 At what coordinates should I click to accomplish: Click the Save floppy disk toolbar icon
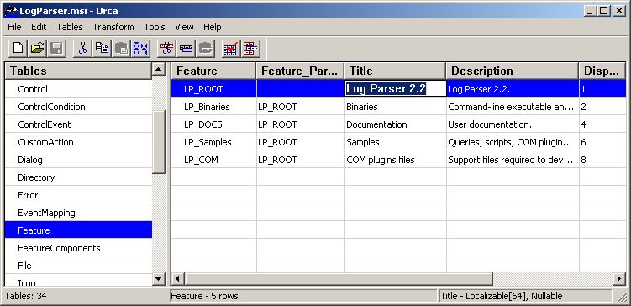point(57,49)
